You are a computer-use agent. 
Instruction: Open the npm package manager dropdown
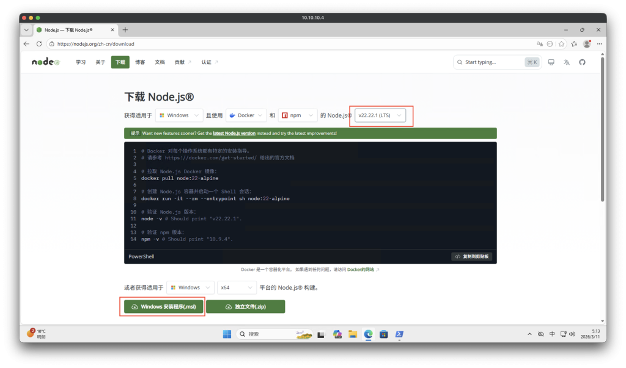tap(298, 115)
